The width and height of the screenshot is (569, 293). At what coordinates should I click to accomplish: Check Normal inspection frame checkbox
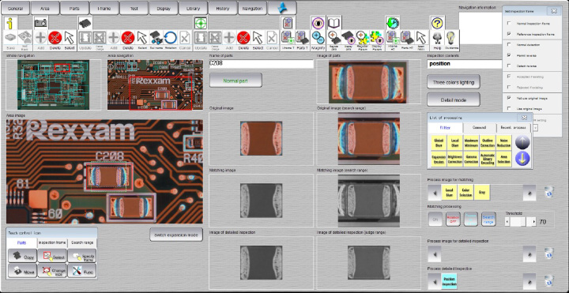coord(509,23)
